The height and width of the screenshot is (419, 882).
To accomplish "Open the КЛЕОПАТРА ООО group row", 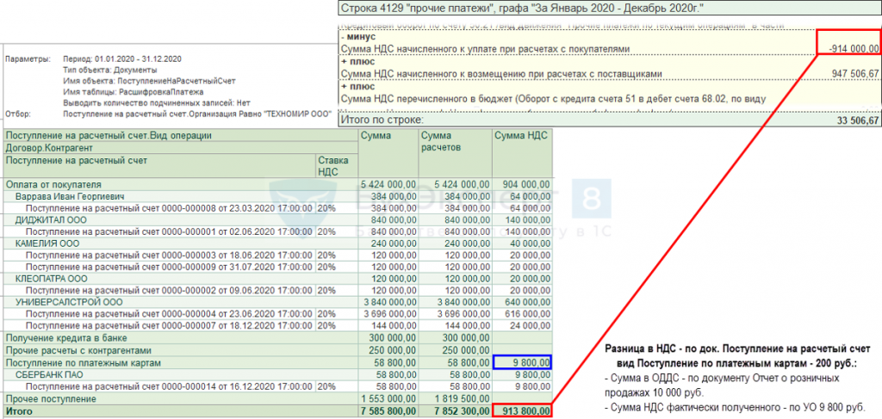I will point(51,279).
